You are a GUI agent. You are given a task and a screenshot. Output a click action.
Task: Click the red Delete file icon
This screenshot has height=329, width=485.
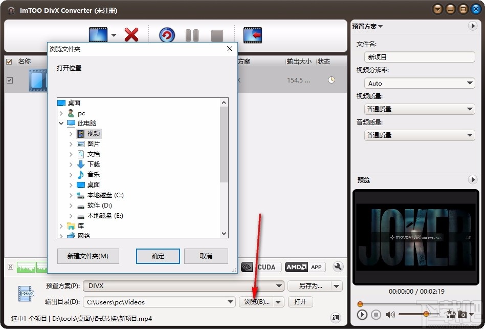(131, 34)
